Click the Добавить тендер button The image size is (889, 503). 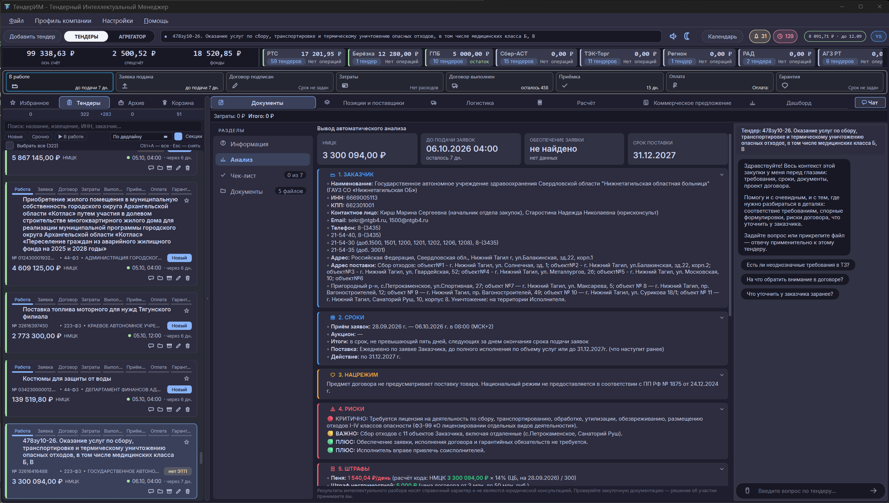coord(32,36)
